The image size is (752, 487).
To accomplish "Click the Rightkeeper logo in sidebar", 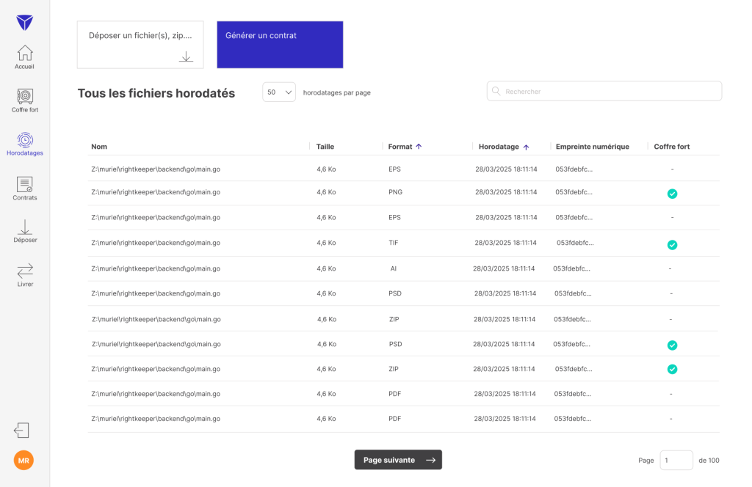I will [24, 22].
